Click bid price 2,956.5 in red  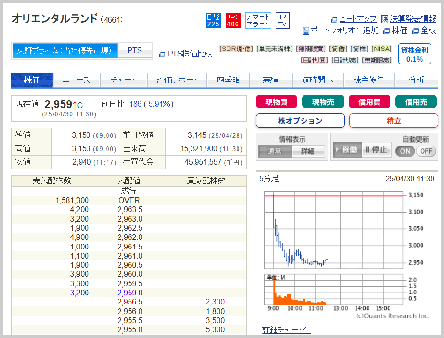(130, 302)
